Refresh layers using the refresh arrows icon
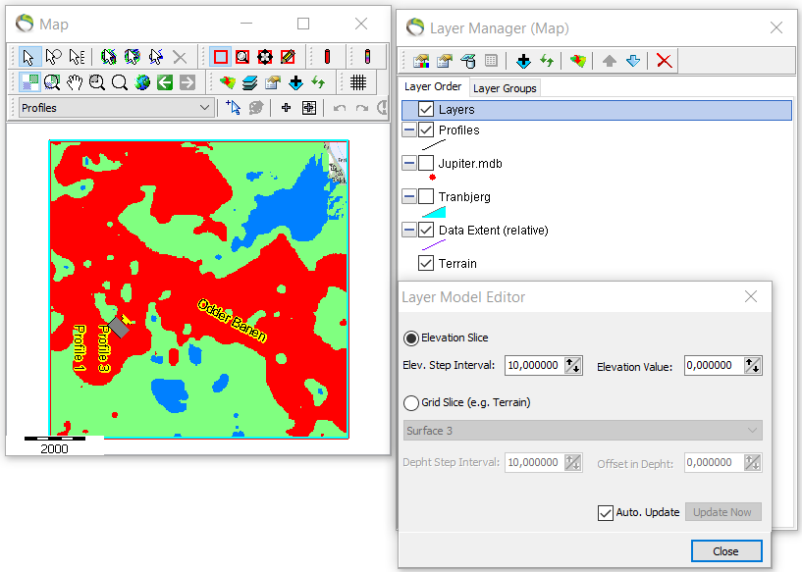 (545, 61)
